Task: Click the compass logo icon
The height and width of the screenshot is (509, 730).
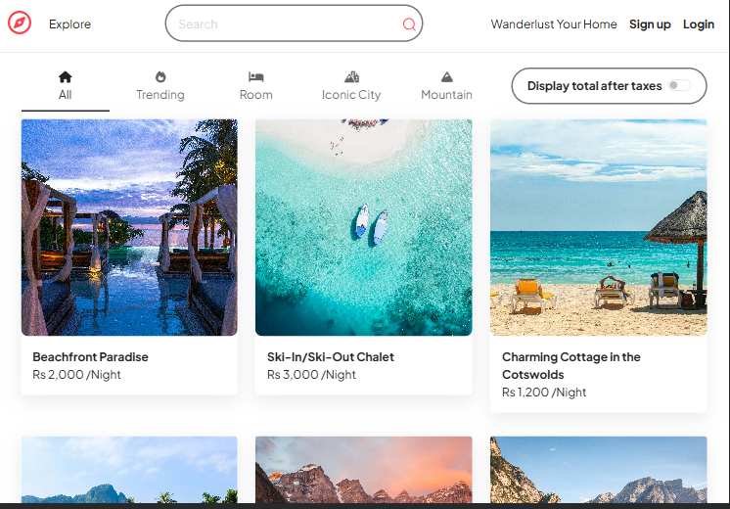Action: tap(20, 23)
